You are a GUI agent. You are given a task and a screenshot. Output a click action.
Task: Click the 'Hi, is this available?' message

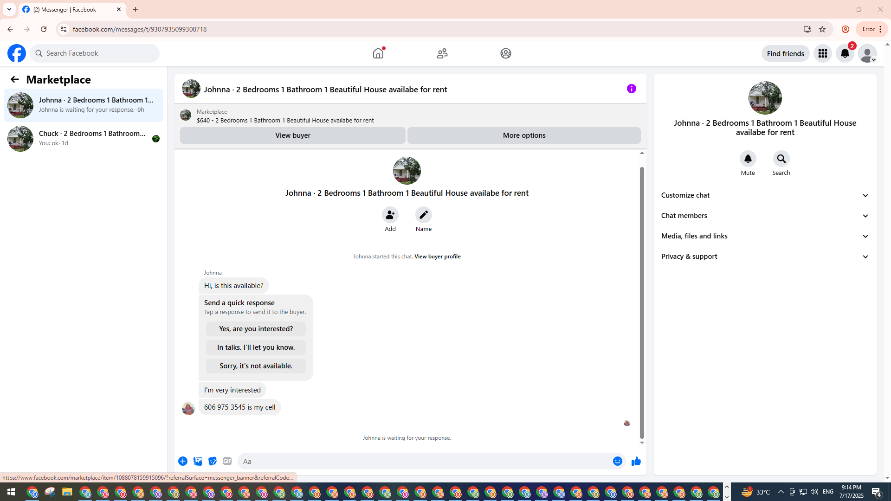pos(234,286)
